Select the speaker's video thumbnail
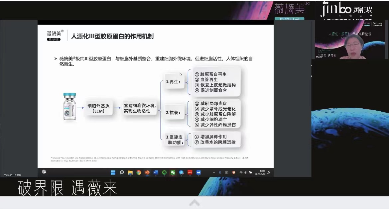The width and height of the screenshot is (389, 209). (x=350, y=40)
